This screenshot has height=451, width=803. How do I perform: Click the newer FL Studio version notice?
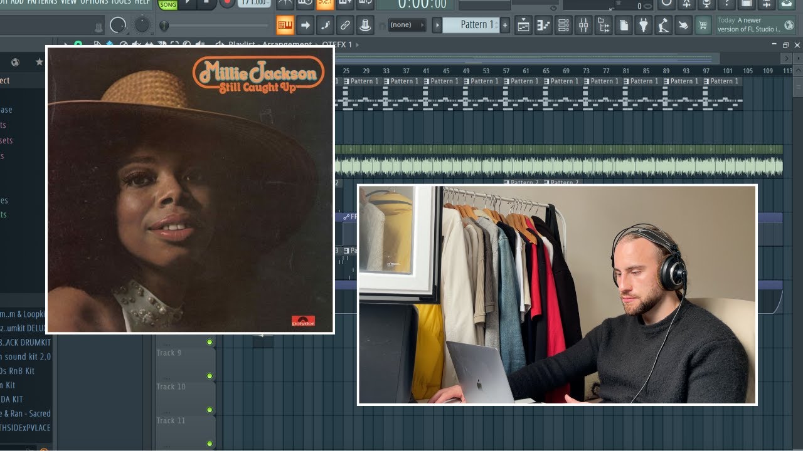(x=757, y=25)
